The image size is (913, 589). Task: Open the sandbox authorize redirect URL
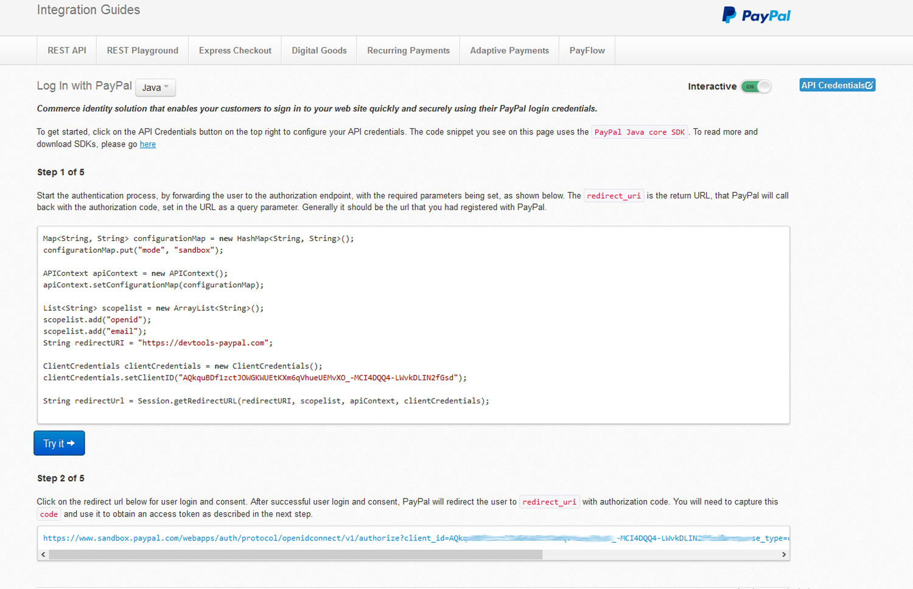pos(416,538)
